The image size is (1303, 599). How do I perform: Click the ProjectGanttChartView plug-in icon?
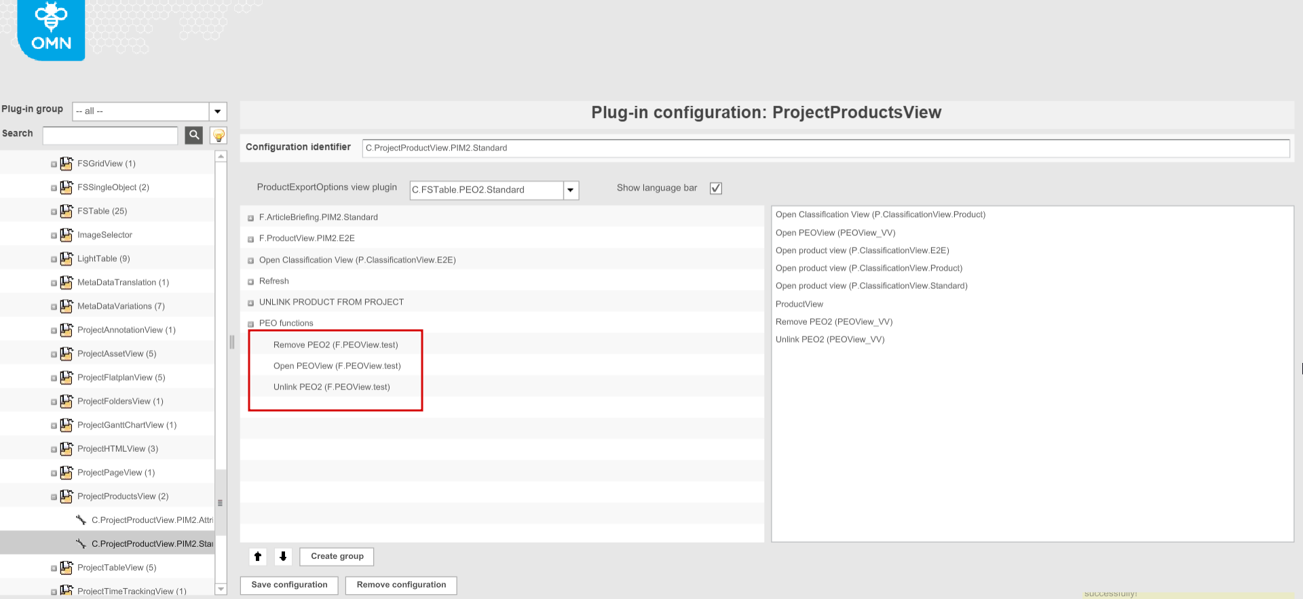click(67, 425)
